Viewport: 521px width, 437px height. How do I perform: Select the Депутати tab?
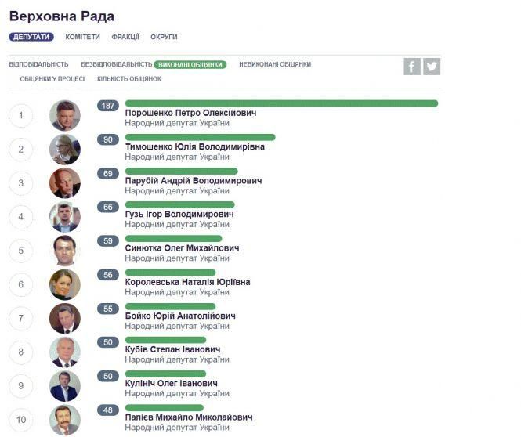pyautogui.click(x=31, y=37)
